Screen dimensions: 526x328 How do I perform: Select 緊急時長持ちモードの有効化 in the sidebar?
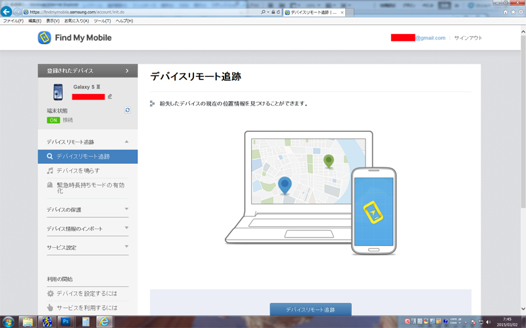pos(91,188)
